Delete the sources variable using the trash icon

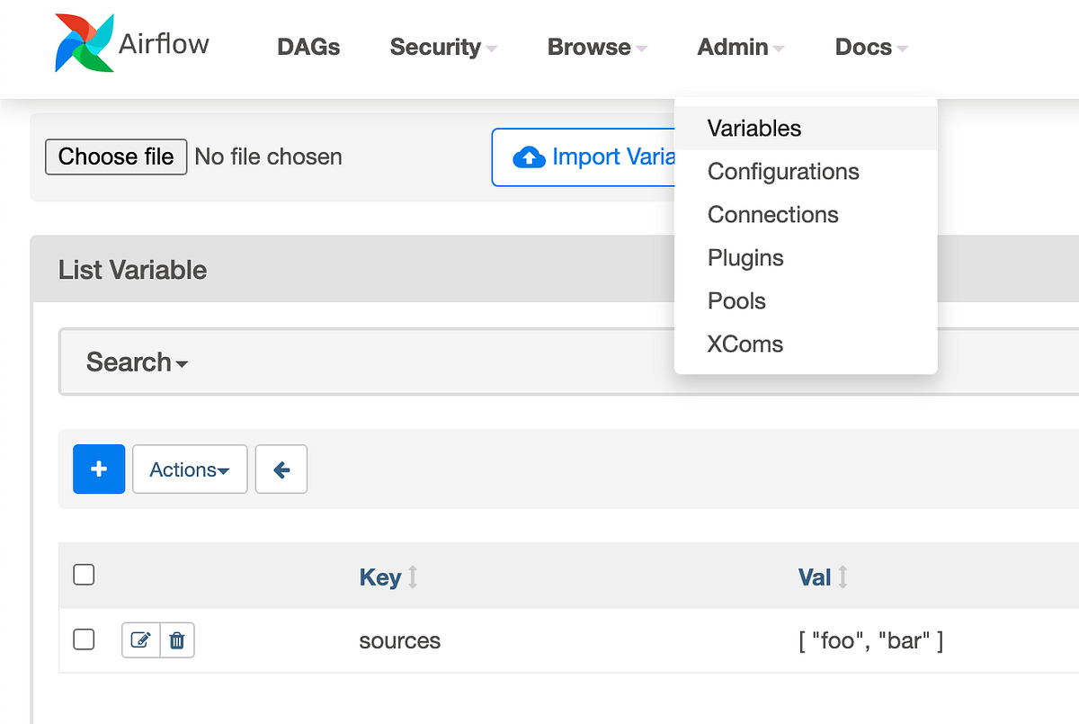coord(176,639)
